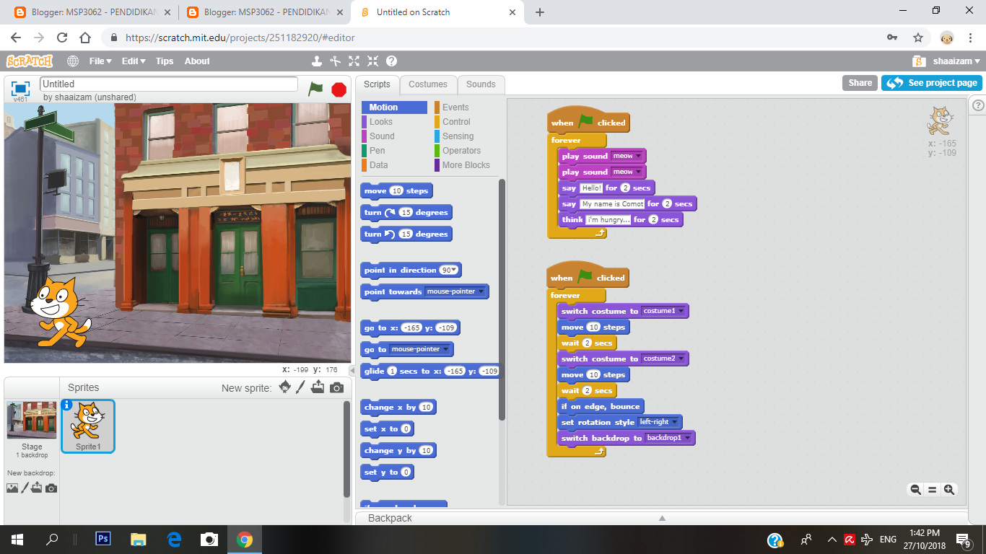Select the Sprite1 thumbnail
The height and width of the screenshot is (554, 986).
[x=88, y=426]
